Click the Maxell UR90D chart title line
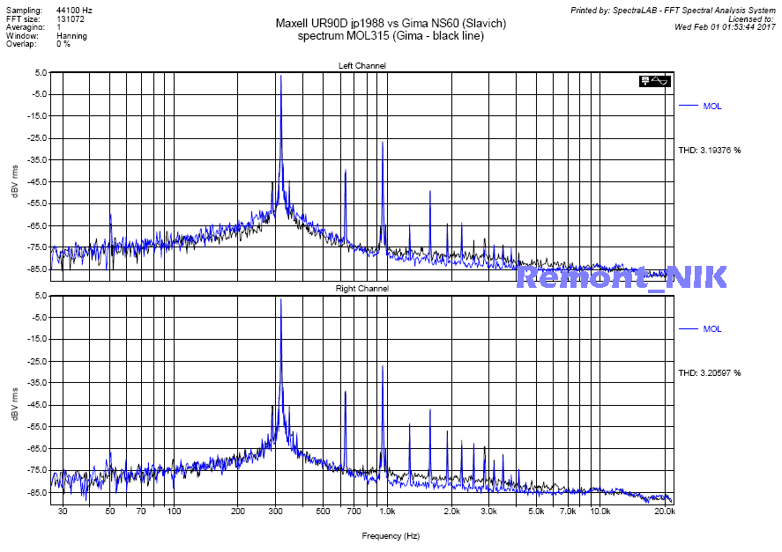 391,24
